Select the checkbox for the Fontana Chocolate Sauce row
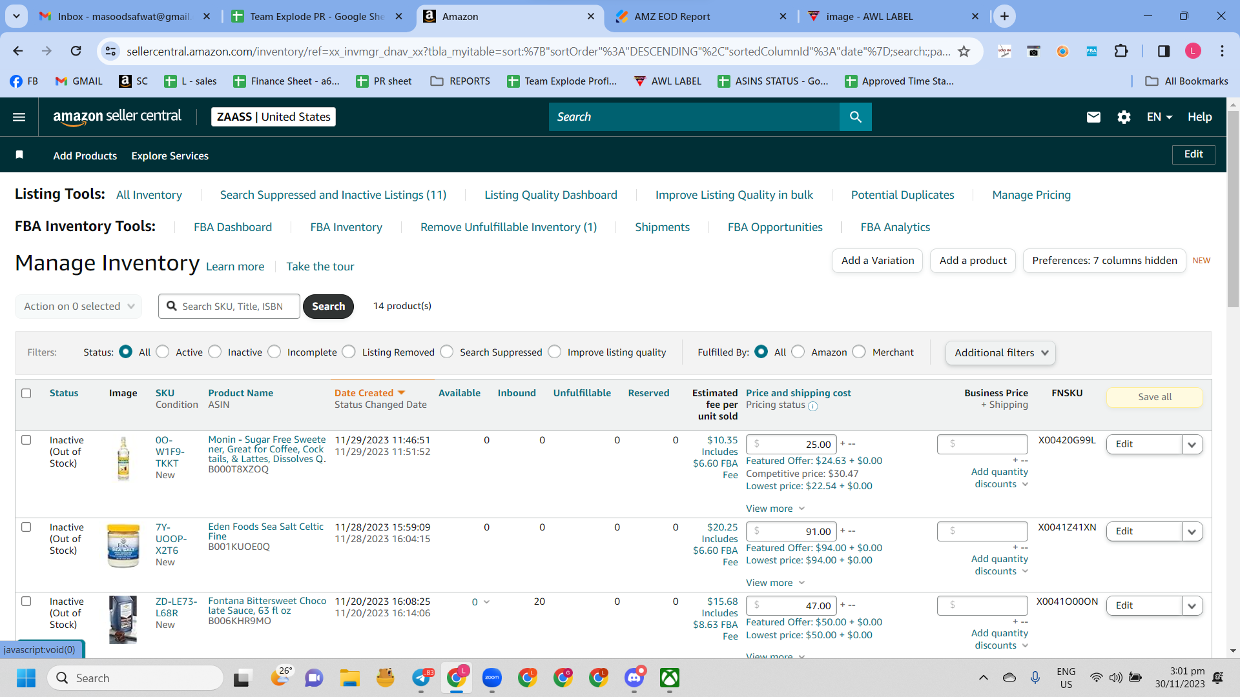 [26, 601]
